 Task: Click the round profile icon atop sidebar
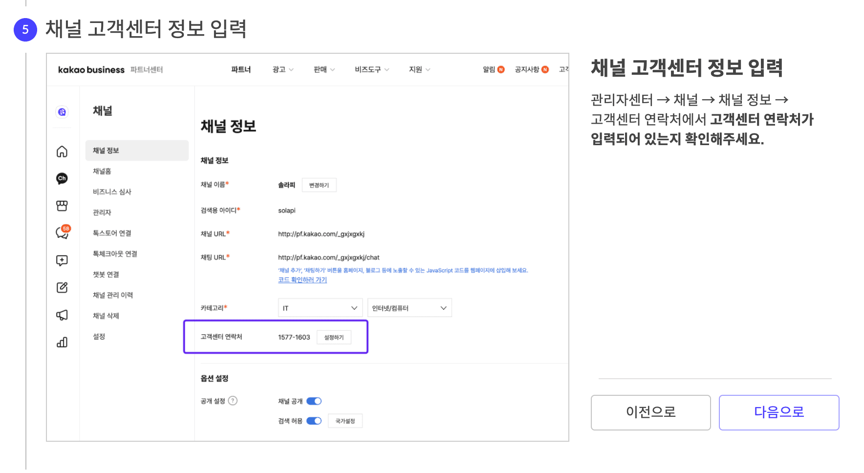point(62,112)
